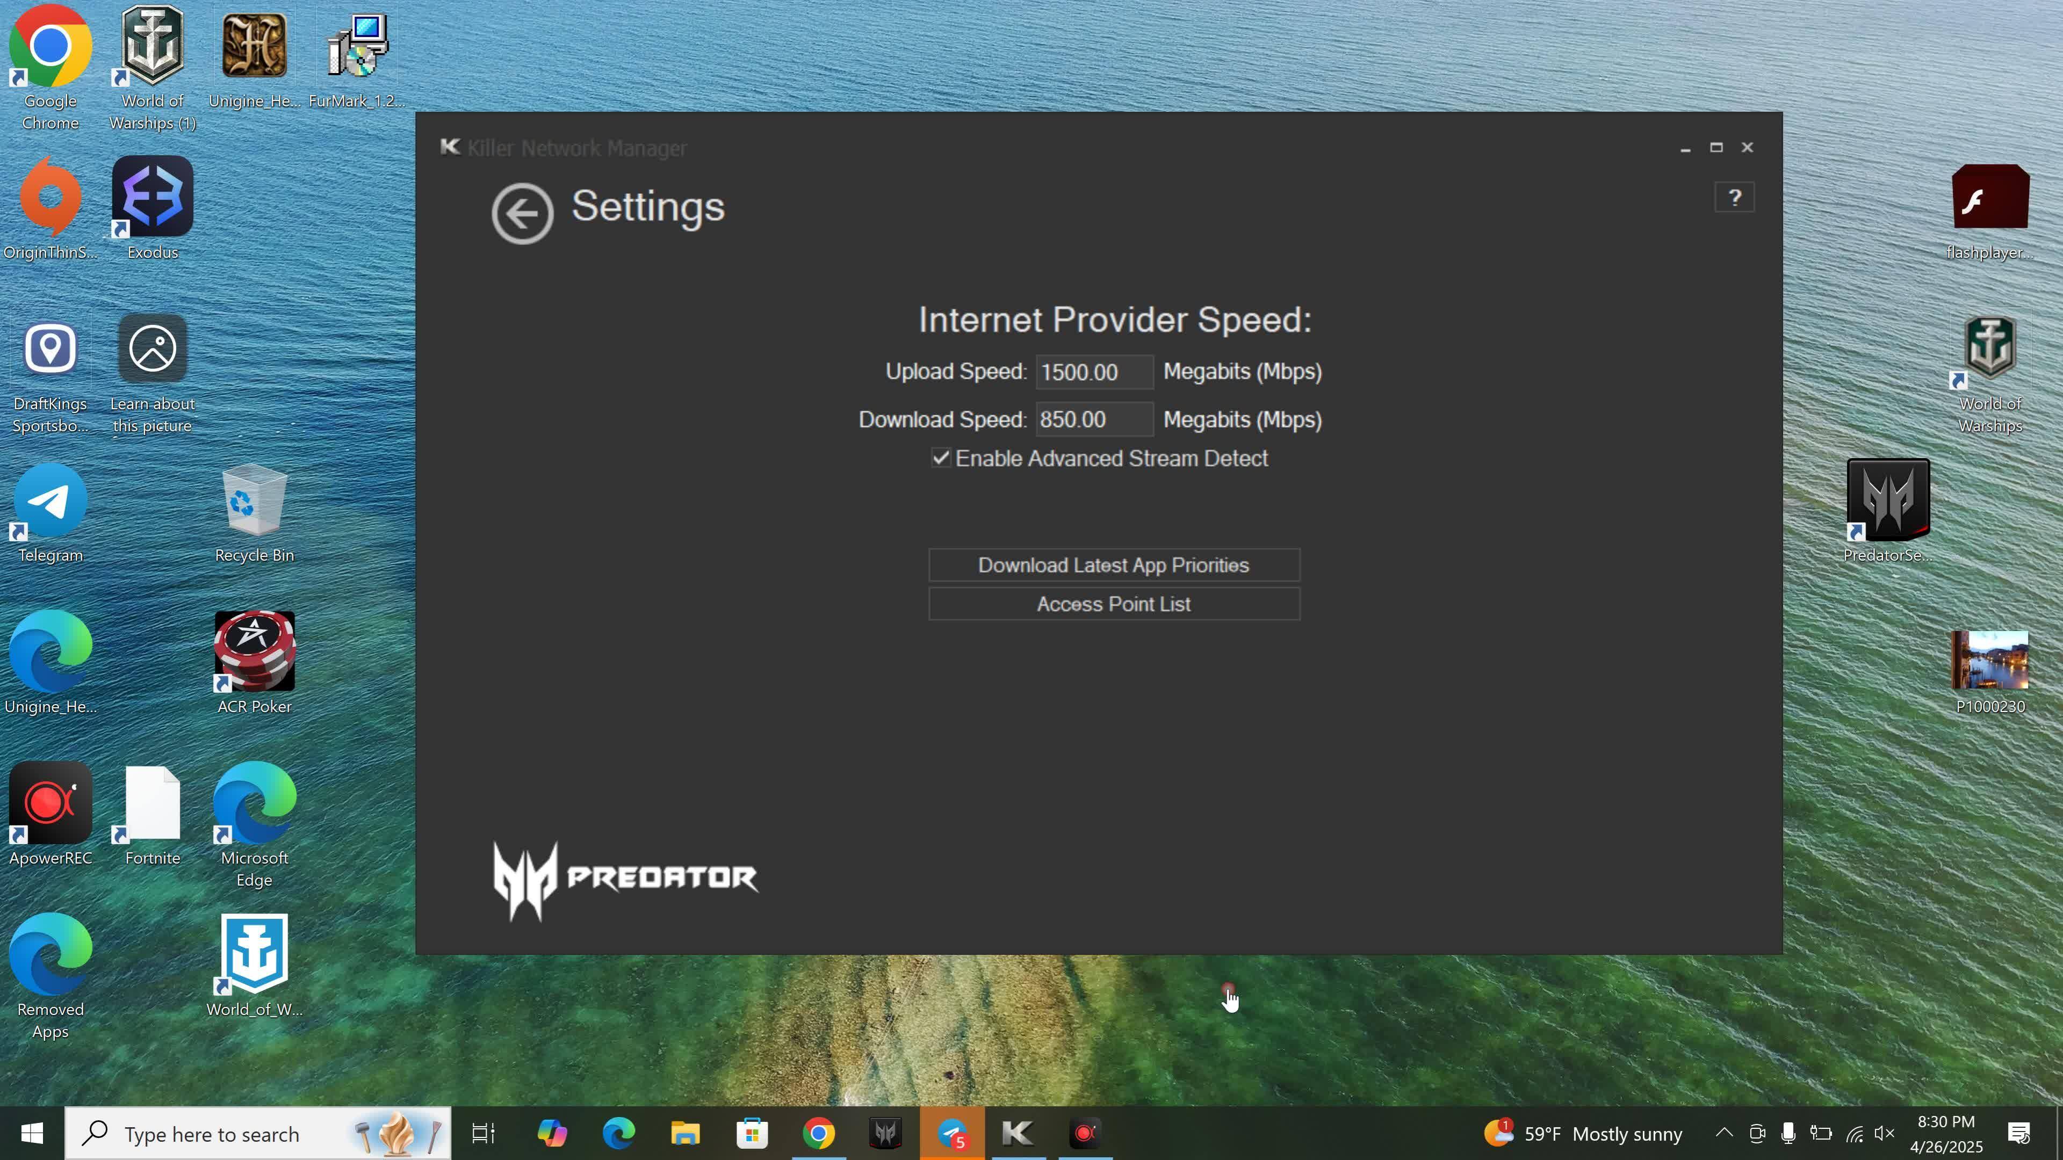Open PredatorSense from the taskbar
The height and width of the screenshot is (1160, 2063).
click(x=885, y=1134)
